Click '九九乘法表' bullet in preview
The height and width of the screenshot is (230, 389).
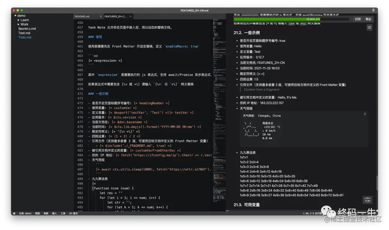[247, 152]
